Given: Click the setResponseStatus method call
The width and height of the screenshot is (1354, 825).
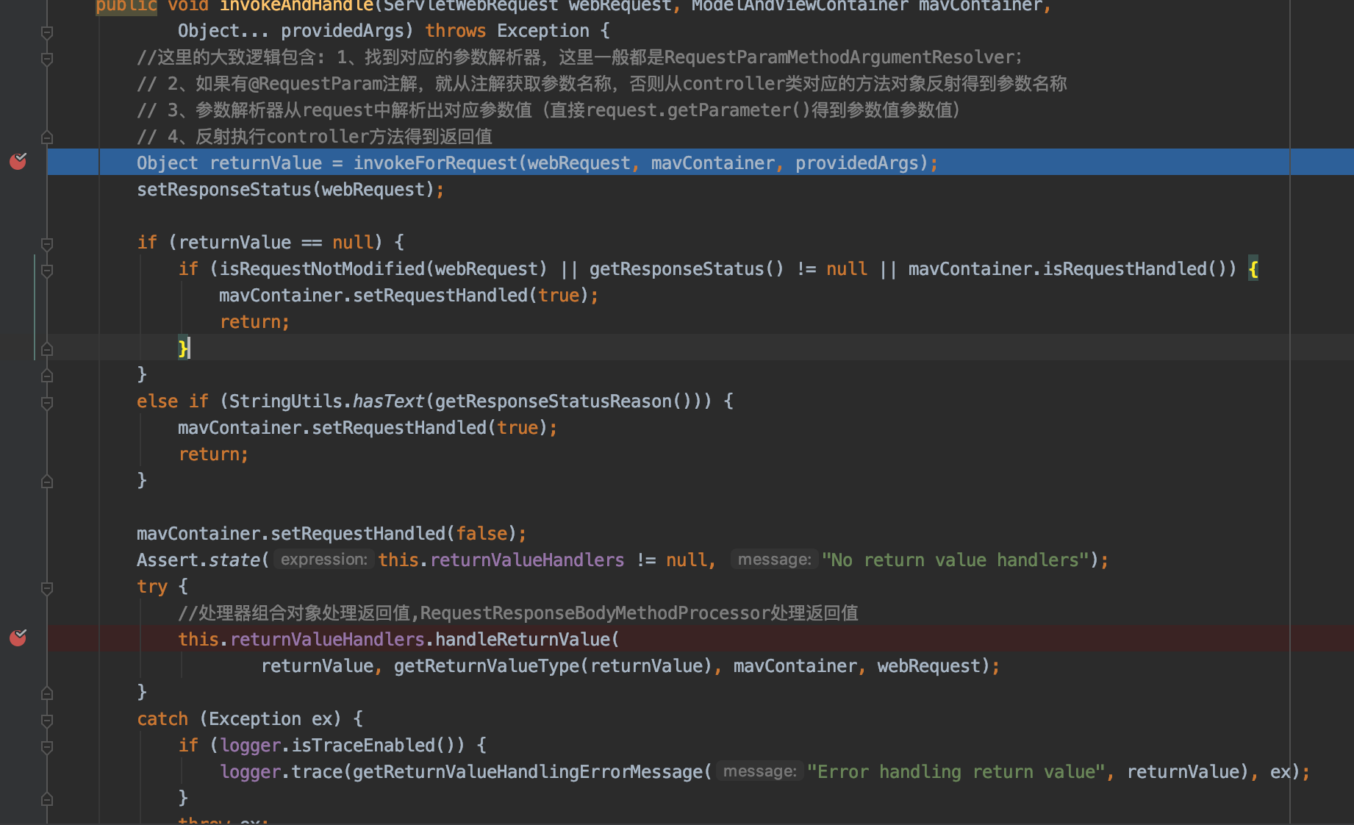Looking at the screenshot, I should point(224,190).
